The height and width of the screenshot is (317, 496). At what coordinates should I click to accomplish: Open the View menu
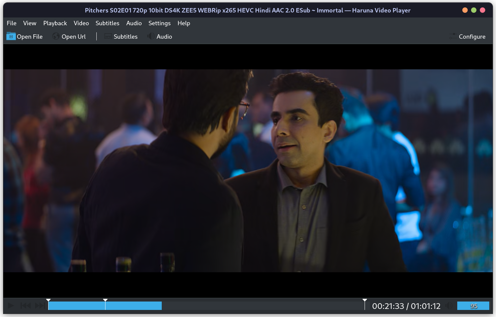29,23
